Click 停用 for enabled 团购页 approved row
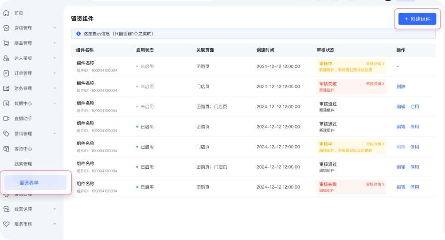This screenshot has height=240, width=445. tap(414, 127)
